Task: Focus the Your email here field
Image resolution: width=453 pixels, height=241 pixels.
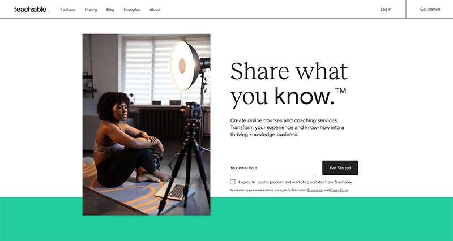Action: (273, 168)
